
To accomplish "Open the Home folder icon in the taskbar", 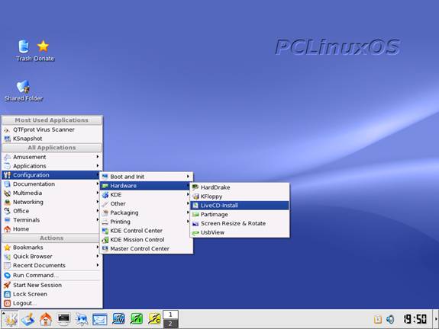I will (46, 319).
